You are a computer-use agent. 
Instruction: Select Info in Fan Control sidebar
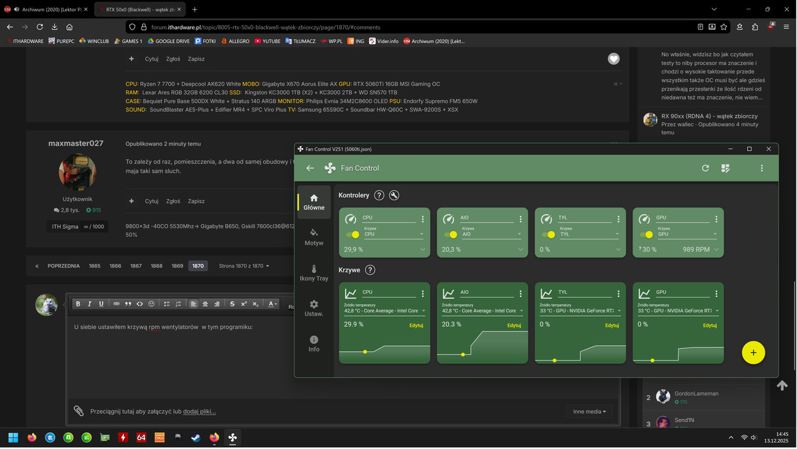[314, 344]
